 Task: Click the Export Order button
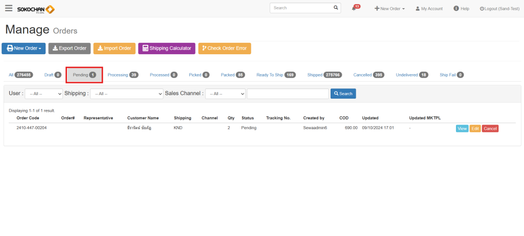coord(70,49)
